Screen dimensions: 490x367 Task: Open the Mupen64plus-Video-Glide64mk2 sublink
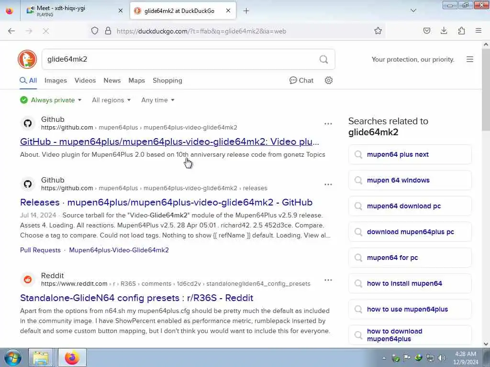(x=119, y=250)
